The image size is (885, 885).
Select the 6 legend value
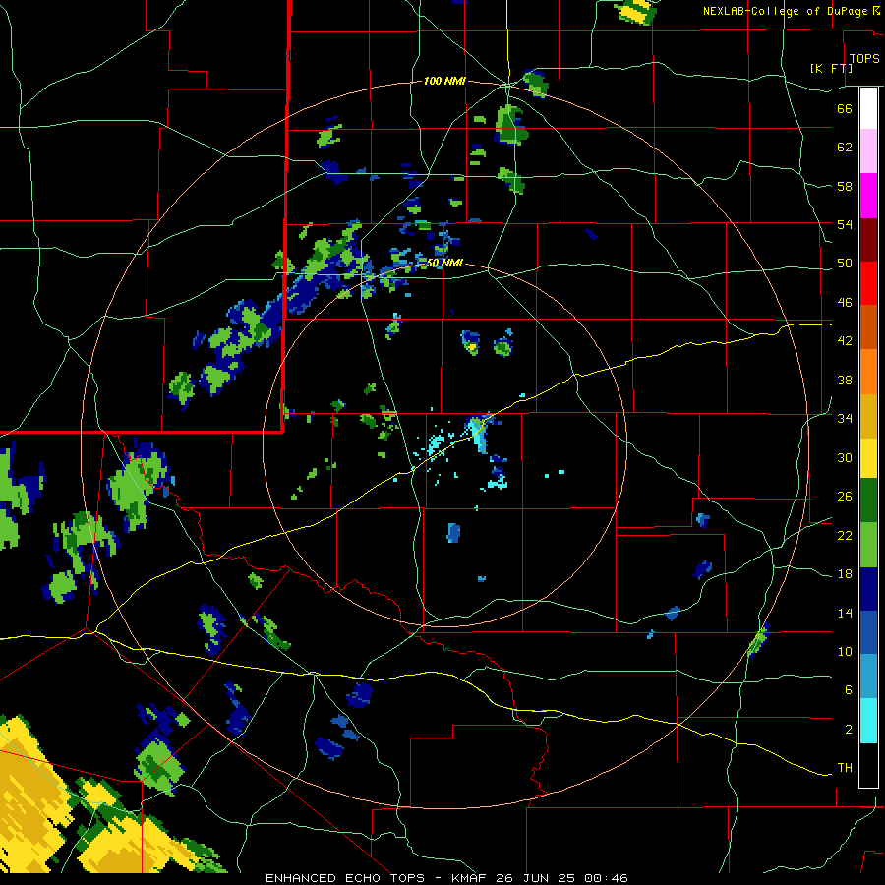(848, 690)
